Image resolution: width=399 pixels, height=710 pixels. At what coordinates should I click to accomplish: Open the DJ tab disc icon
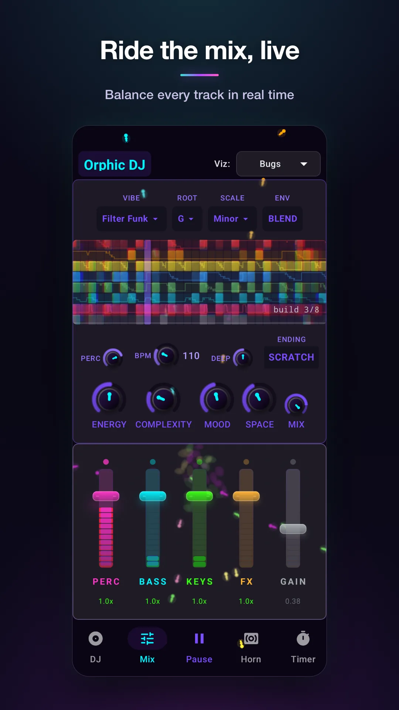(95, 639)
